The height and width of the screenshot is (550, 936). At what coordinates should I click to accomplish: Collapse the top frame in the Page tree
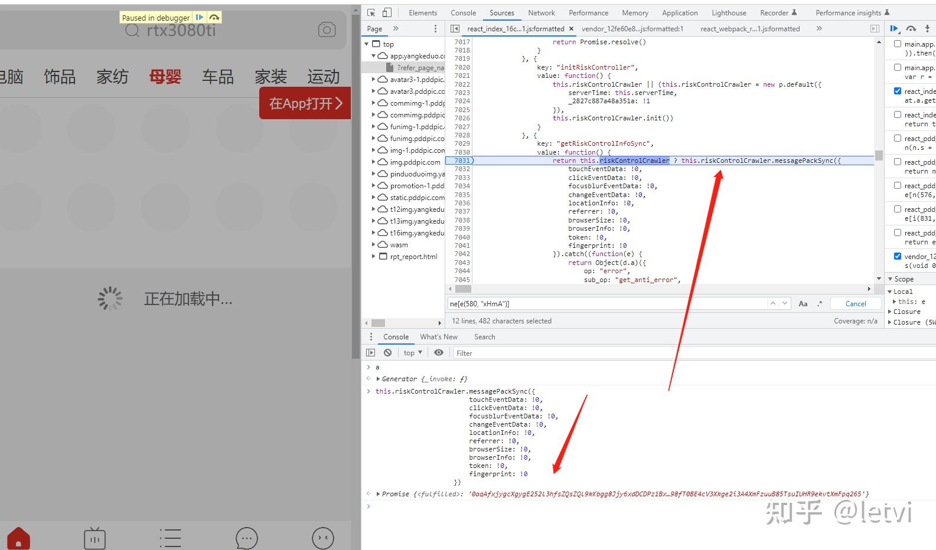coord(367,44)
